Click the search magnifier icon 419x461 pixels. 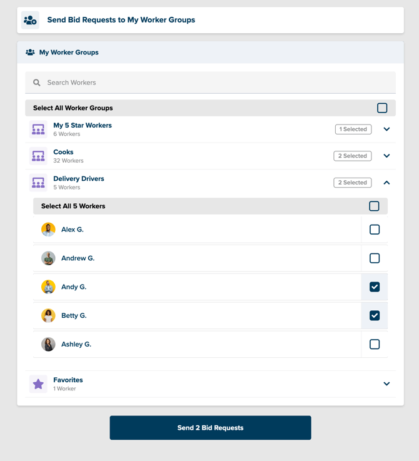point(37,83)
